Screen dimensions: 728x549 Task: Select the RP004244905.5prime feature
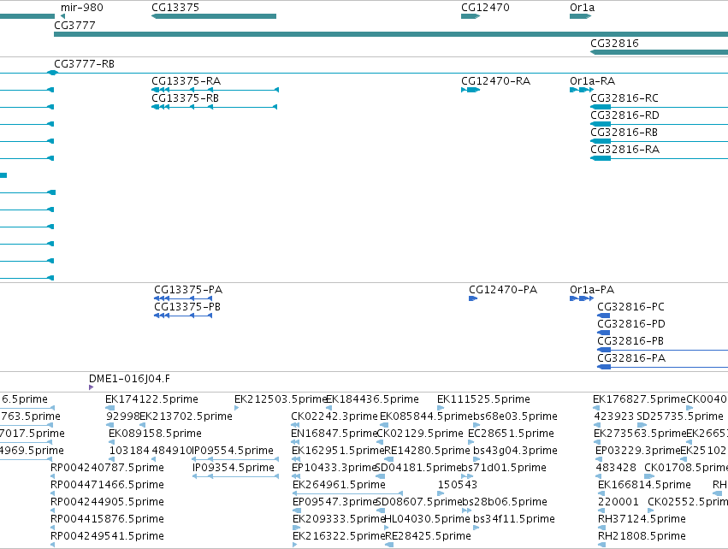[x=52, y=511]
